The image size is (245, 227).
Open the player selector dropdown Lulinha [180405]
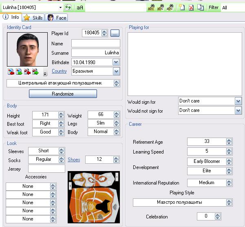click(x=60, y=7)
